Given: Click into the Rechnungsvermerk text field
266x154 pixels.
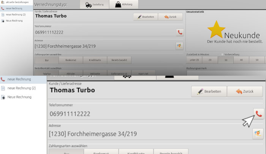Looking at the screenshot, I should [226, 73].
